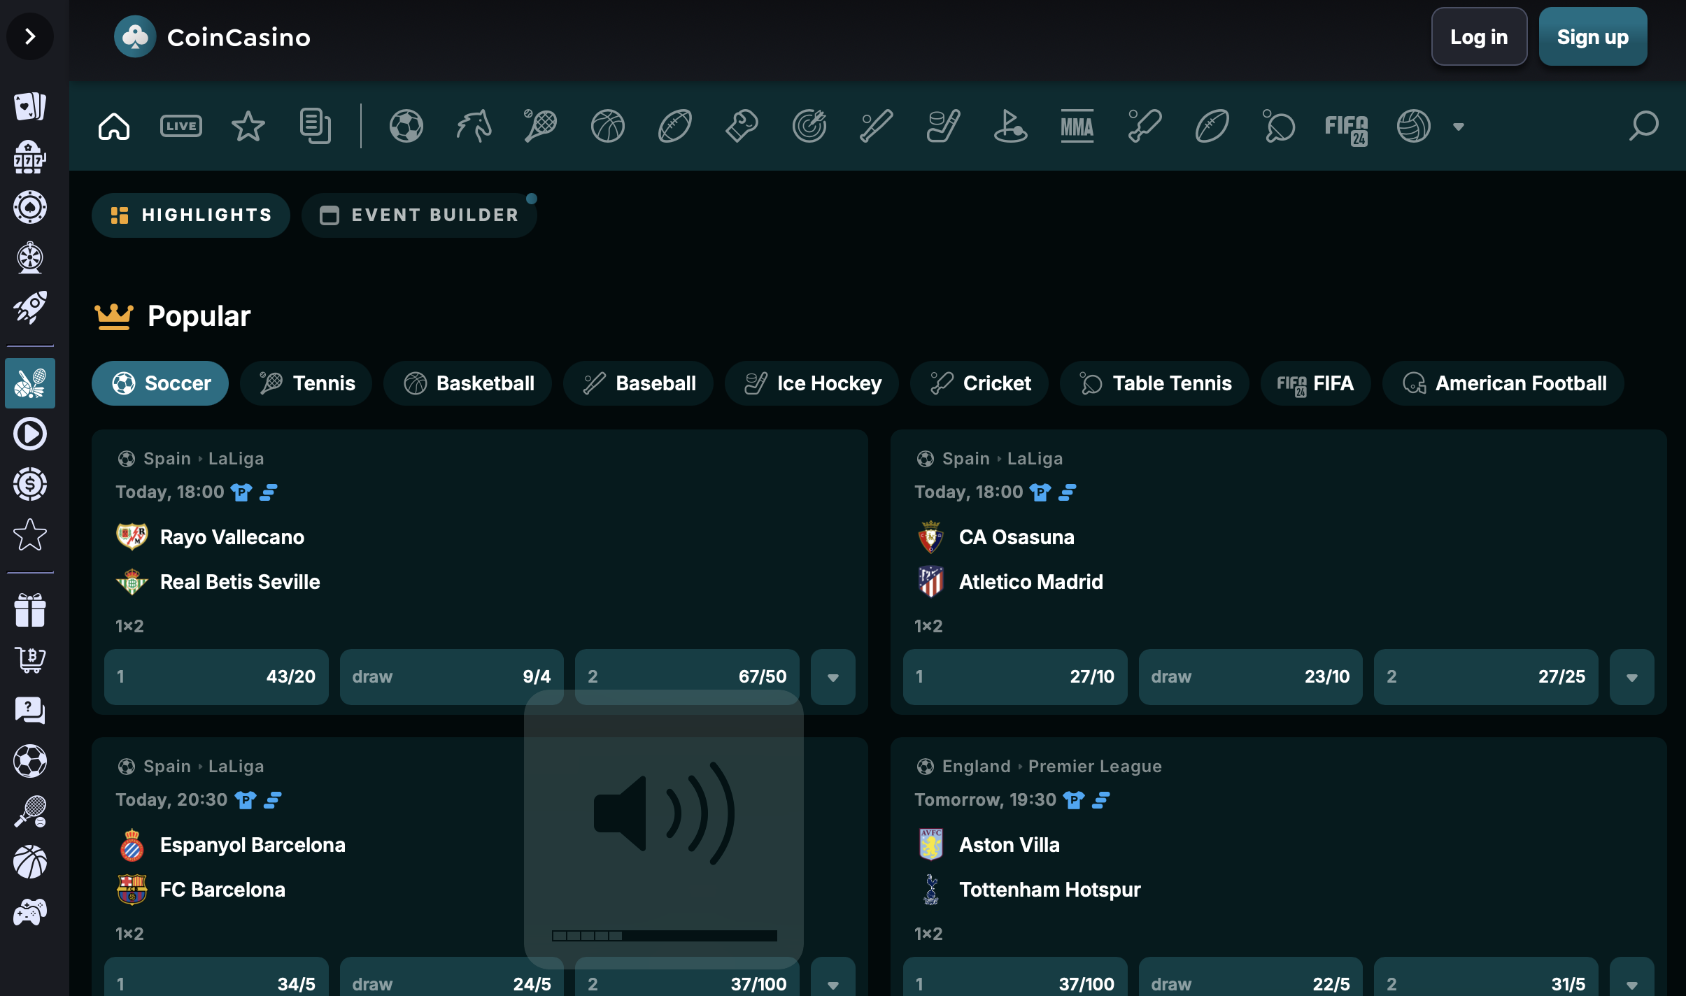Expand more markets for CA Osasuna match

[x=1632, y=677]
